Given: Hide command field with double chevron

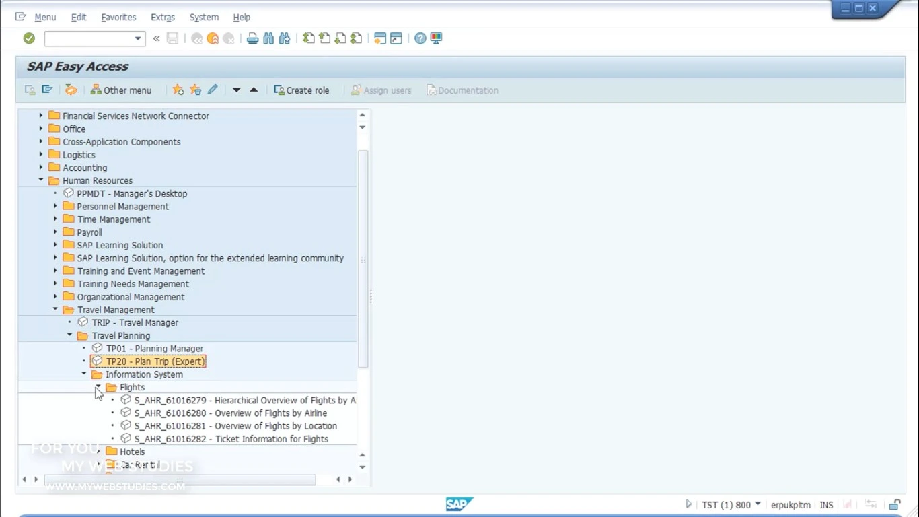Looking at the screenshot, I should (156, 38).
